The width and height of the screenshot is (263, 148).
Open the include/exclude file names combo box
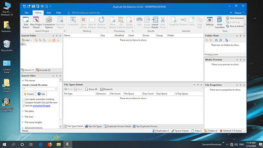point(56,89)
